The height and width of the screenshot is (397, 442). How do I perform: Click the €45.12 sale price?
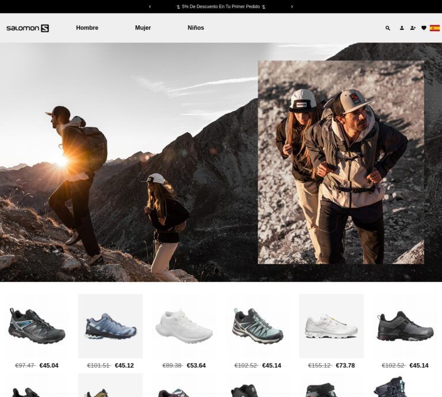point(124,365)
